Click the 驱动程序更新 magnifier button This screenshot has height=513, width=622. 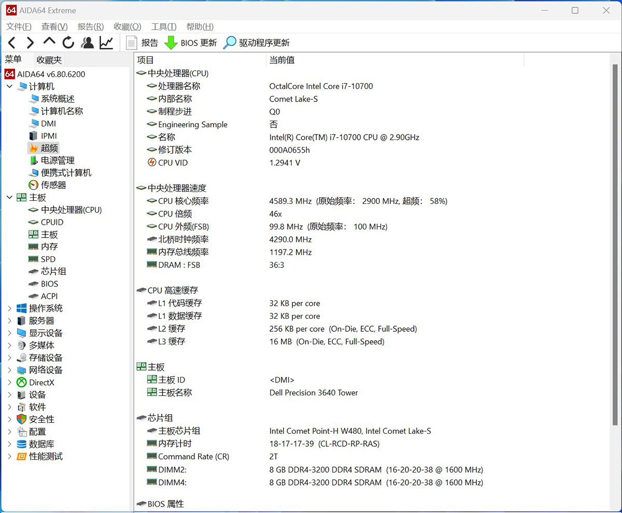[x=256, y=43]
